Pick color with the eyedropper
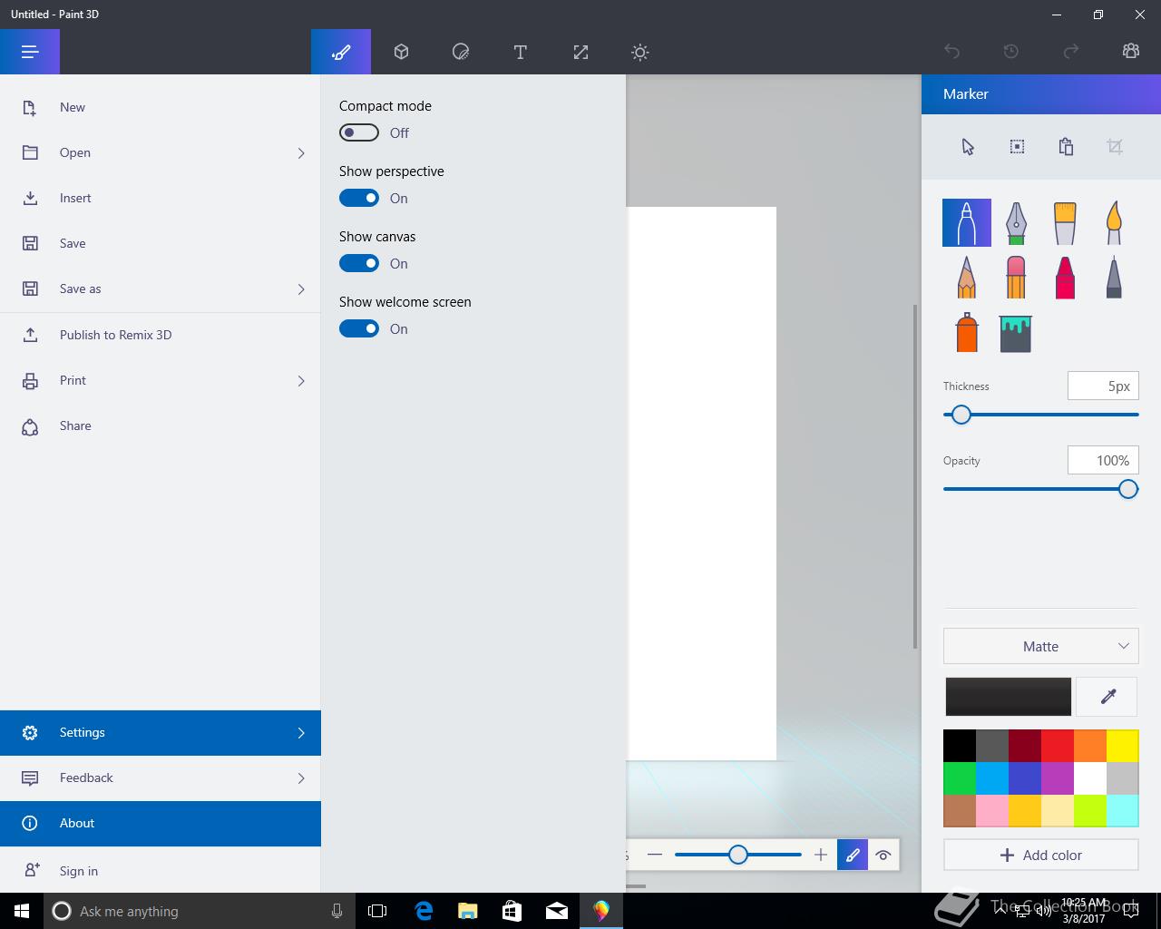The width and height of the screenshot is (1161, 929). click(x=1107, y=697)
